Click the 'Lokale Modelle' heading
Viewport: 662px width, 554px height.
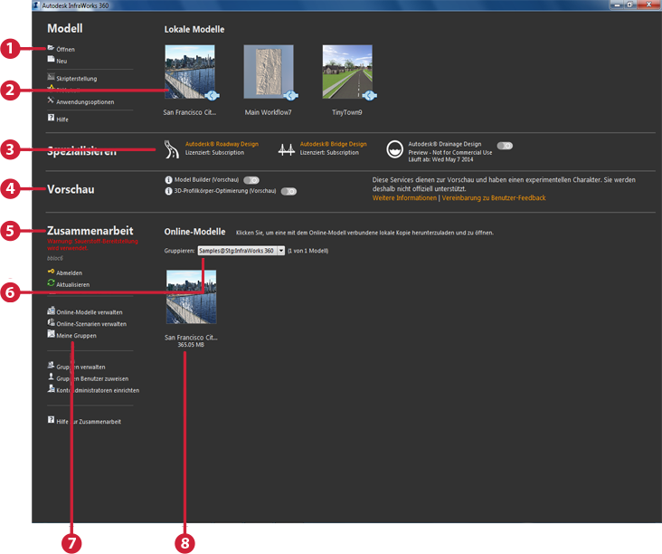coord(194,30)
